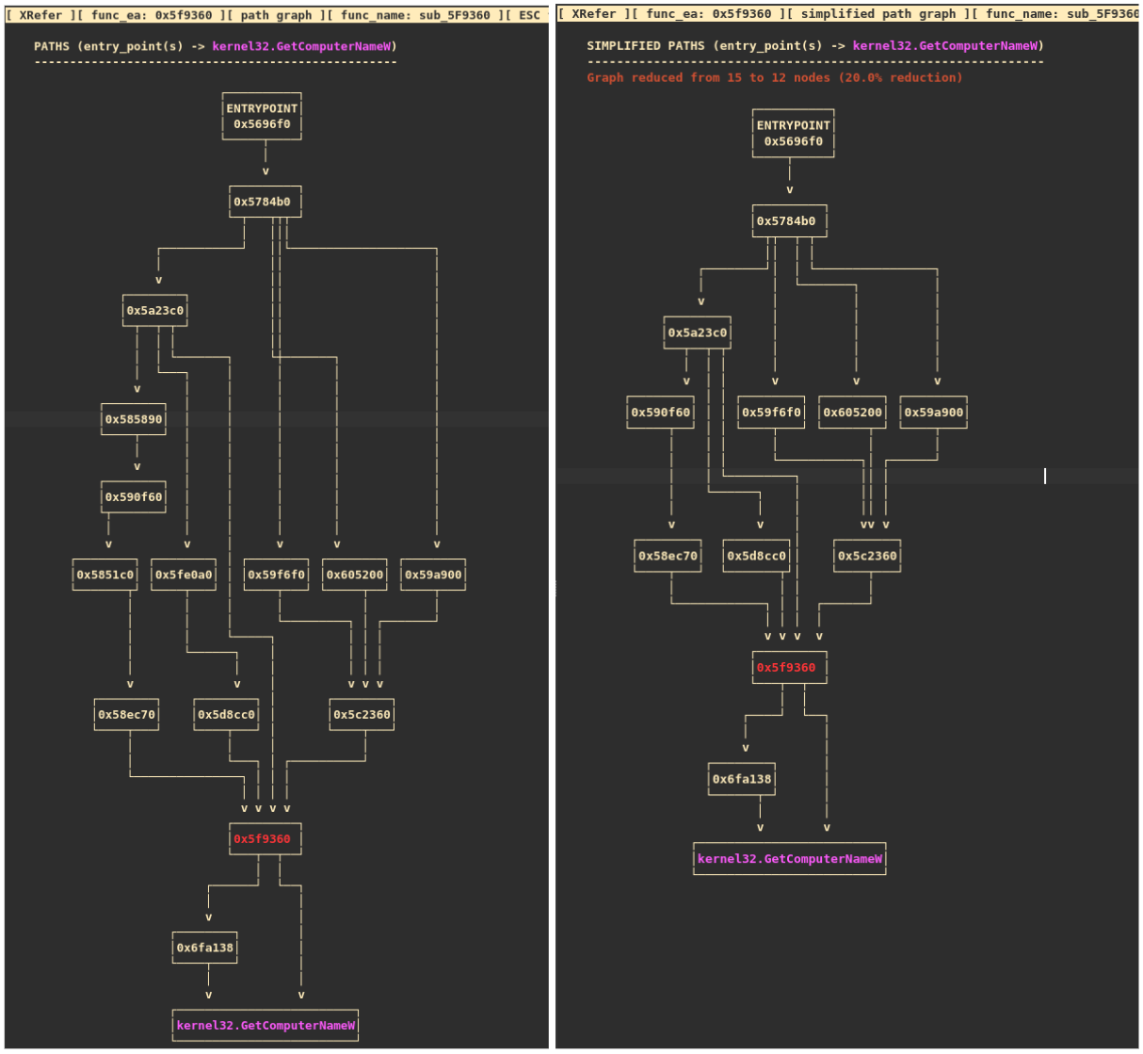This screenshot has height=1054, width=1143.
Task: Click the XRefer path graph title bar
Action: [x=277, y=15]
